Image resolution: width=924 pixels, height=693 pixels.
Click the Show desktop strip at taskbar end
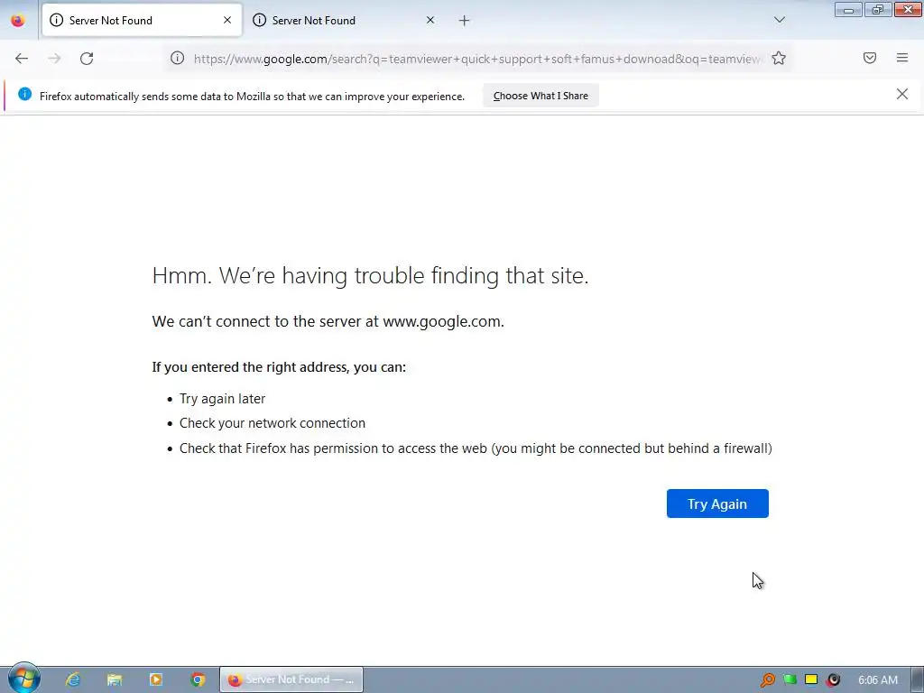click(918, 679)
